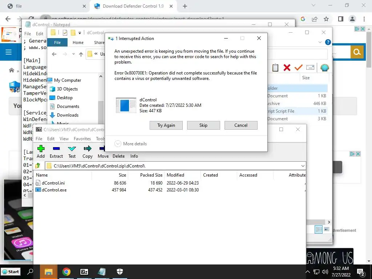Open Explorer help question mark icon

328,42
